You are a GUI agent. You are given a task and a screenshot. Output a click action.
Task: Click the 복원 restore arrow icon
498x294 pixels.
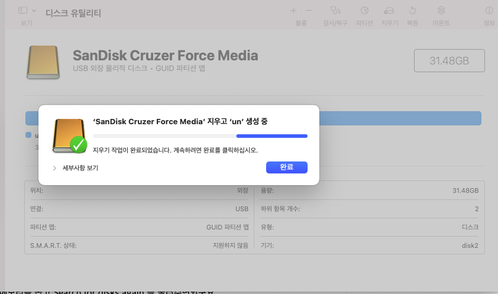pyautogui.click(x=412, y=11)
